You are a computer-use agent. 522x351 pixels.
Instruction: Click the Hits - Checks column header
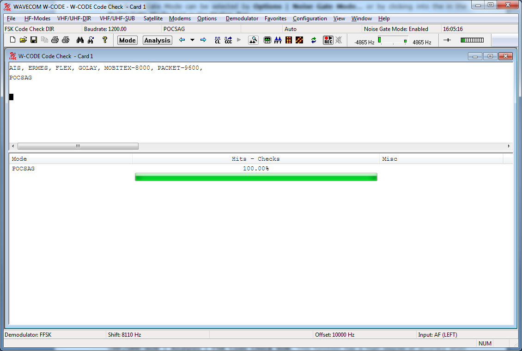[x=255, y=159]
